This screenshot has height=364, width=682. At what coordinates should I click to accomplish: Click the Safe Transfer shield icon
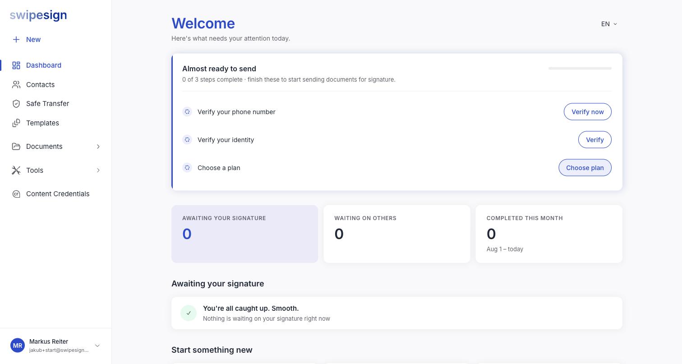pyautogui.click(x=16, y=104)
